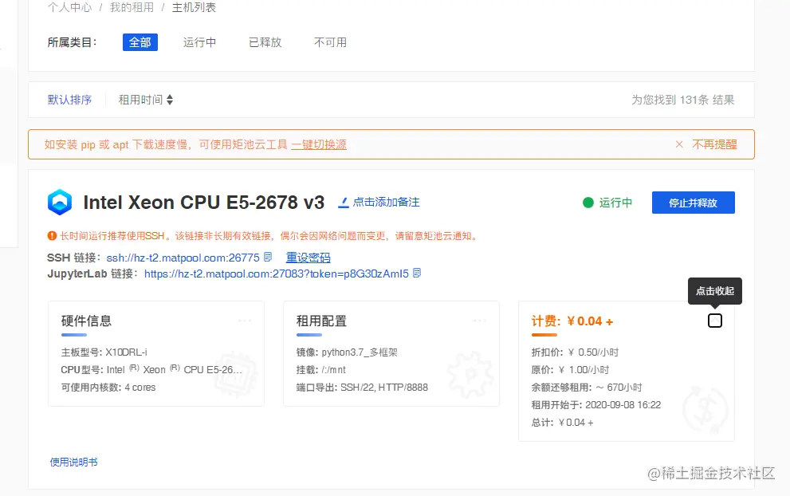Screen dimensions: 790x496
Task: Click the 一键切换源 link
Action: tap(319, 144)
